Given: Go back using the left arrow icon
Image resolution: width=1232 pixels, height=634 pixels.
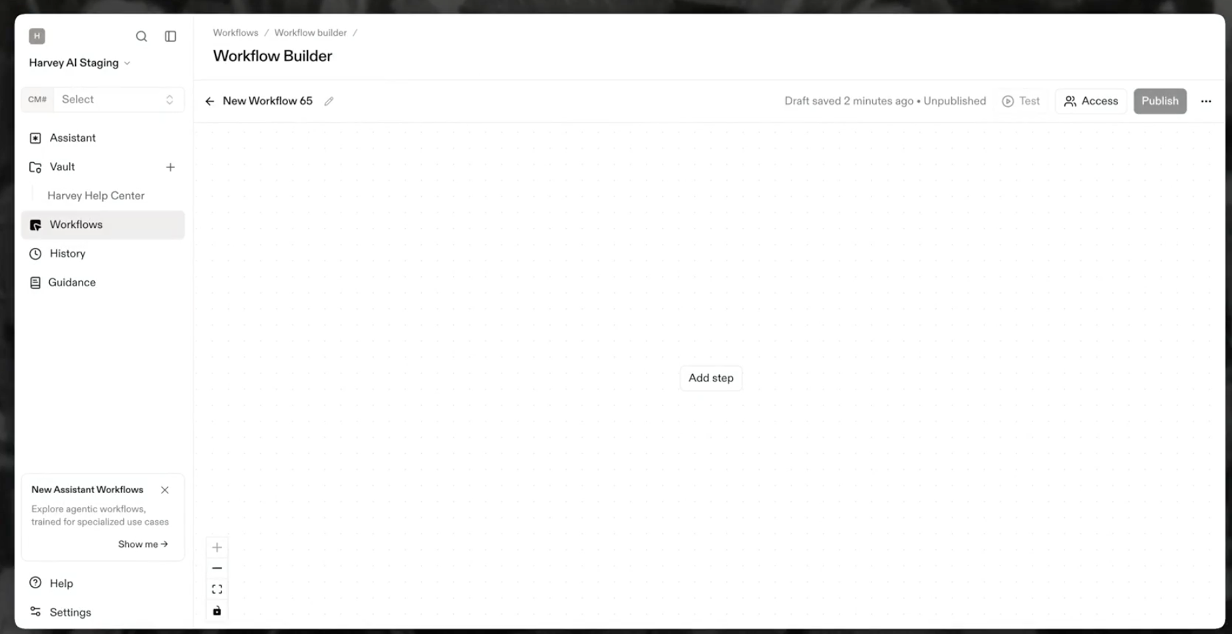Looking at the screenshot, I should click(x=210, y=102).
